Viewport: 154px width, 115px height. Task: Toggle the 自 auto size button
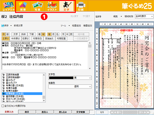tap(4, 34)
